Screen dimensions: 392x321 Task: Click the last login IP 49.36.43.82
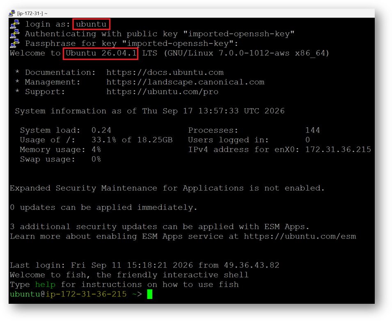[x=252, y=265]
